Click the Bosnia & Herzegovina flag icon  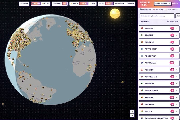pyautogui.click(x=142, y=118)
